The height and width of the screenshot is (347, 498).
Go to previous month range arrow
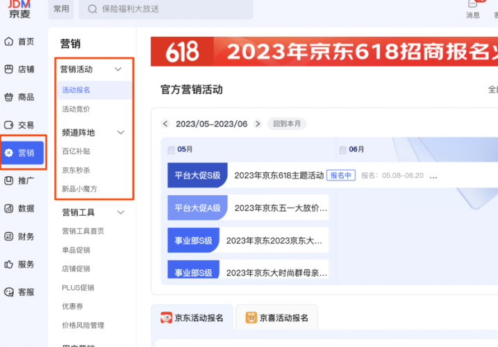[x=165, y=124]
